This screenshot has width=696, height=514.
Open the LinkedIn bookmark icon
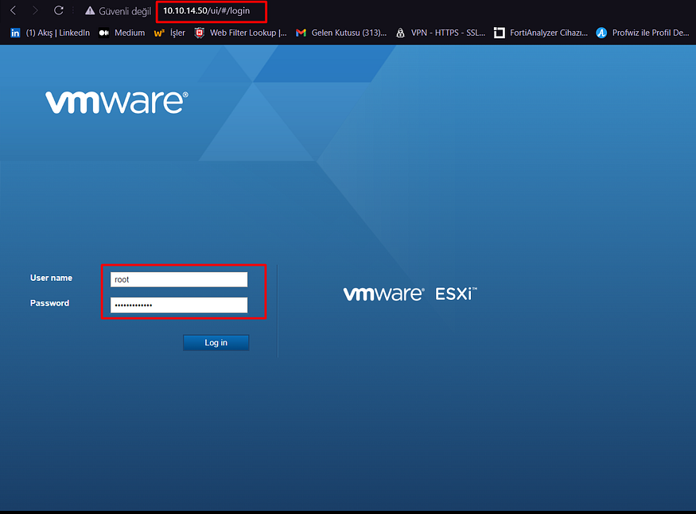tap(15, 33)
